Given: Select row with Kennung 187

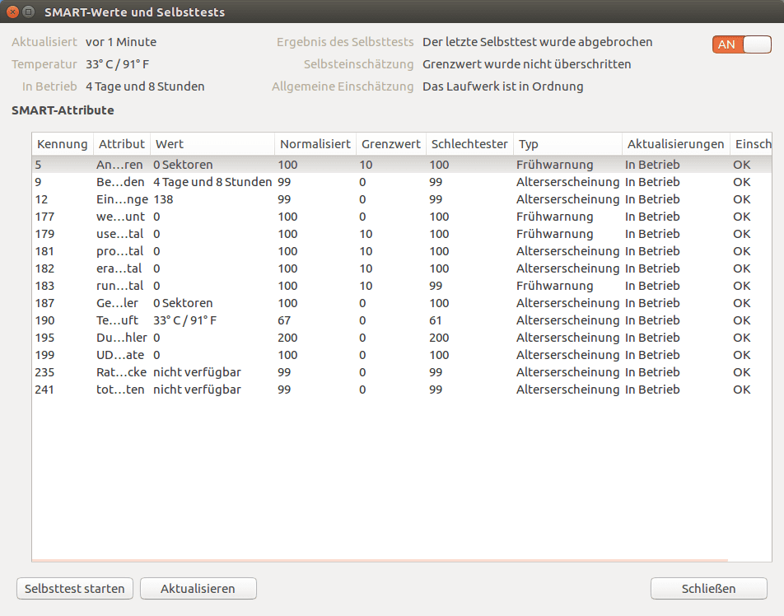Looking at the screenshot, I should (x=402, y=303).
